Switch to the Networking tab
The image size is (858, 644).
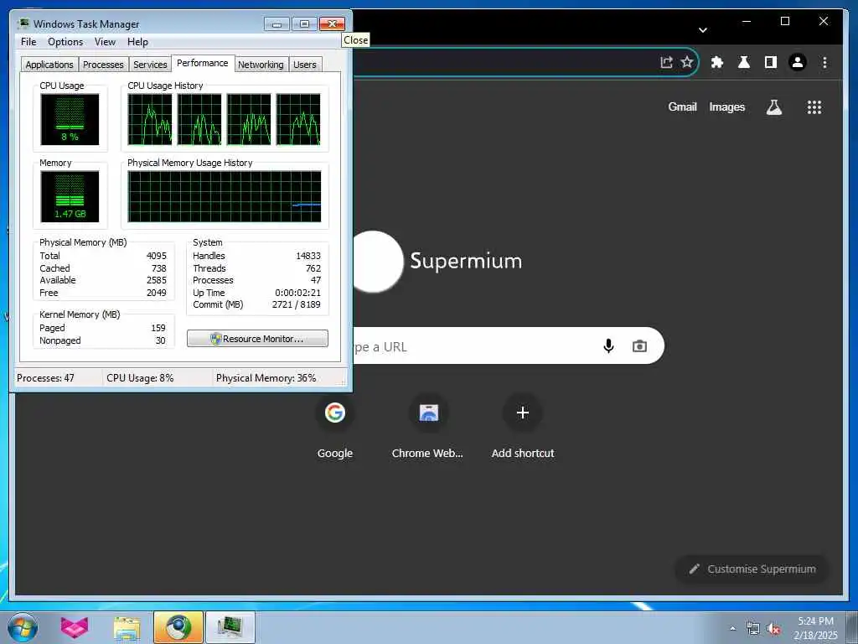[261, 65]
